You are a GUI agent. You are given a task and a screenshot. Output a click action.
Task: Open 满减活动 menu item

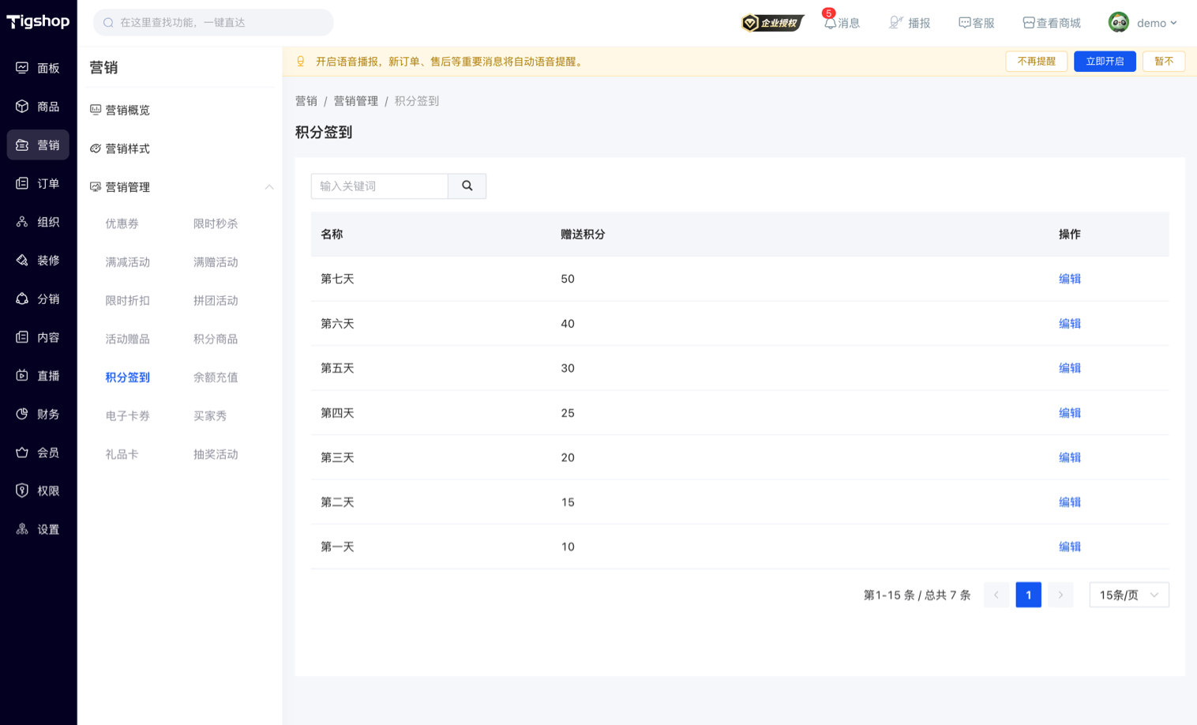pyautogui.click(x=128, y=262)
